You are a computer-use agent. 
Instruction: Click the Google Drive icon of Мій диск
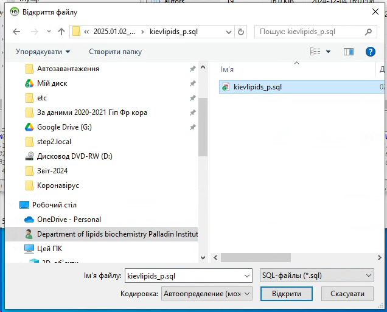coord(29,83)
